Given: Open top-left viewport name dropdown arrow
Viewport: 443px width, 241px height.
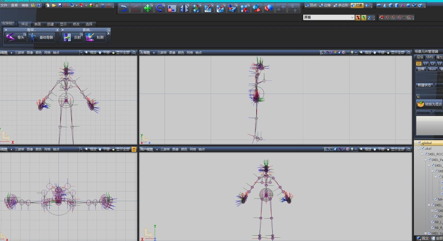Looking at the screenshot, I should pos(11,52).
